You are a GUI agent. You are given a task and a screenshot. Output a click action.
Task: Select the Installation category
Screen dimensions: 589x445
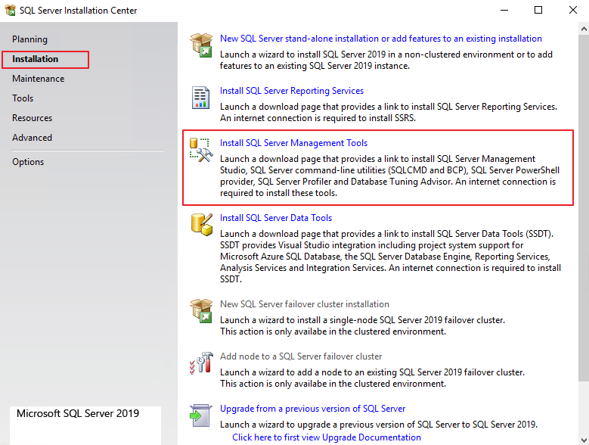click(x=36, y=59)
